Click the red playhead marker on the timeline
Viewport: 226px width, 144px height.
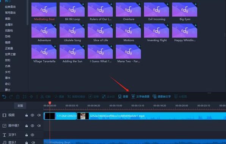pyautogui.click(x=50, y=103)
